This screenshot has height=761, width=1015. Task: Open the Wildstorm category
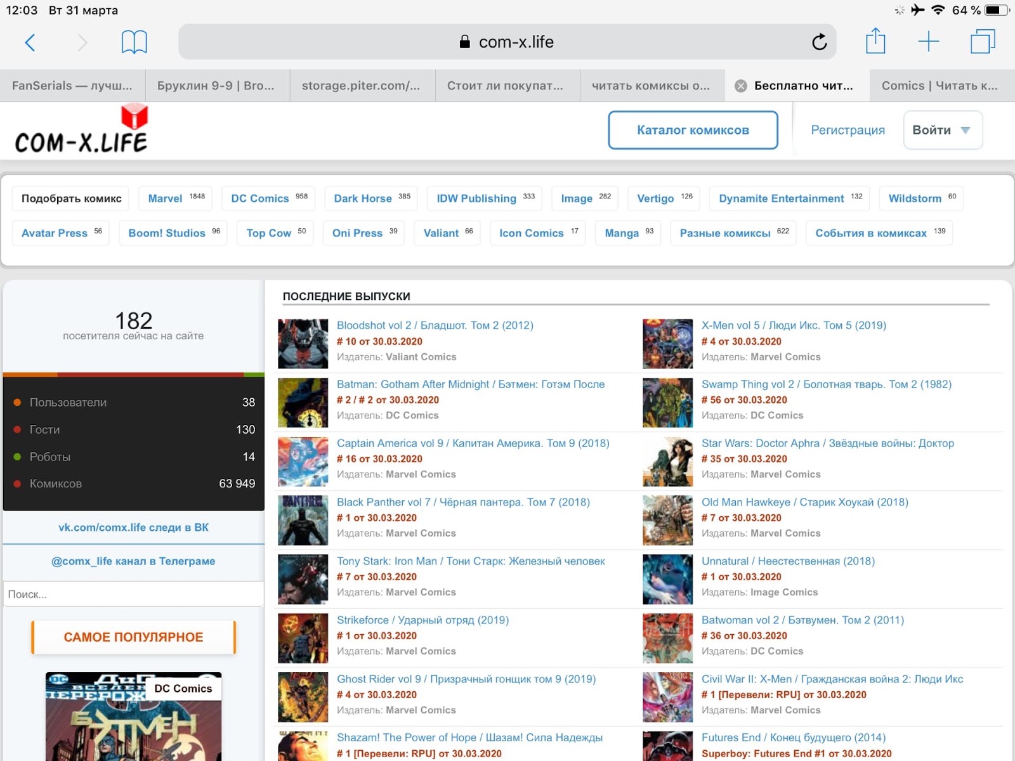(x=921, y=198)
